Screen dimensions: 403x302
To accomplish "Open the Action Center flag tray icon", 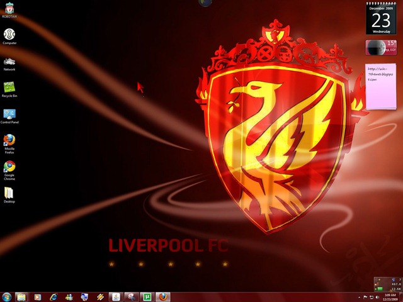I will [x=365, y=298].
